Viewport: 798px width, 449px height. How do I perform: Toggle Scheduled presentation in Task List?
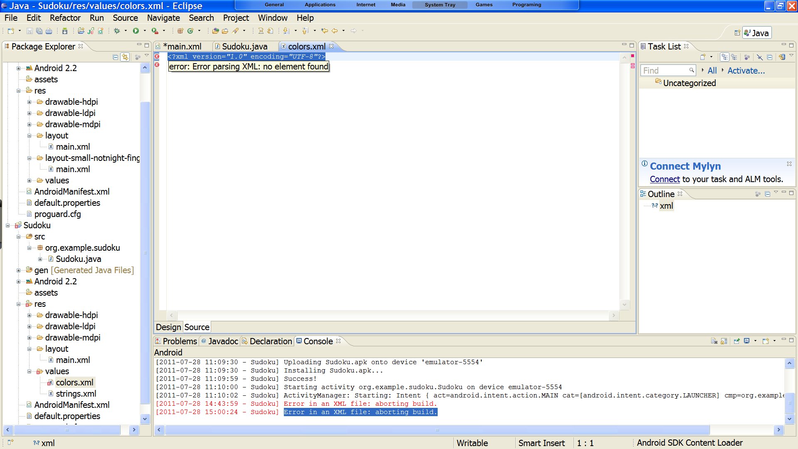click(734, 57)
